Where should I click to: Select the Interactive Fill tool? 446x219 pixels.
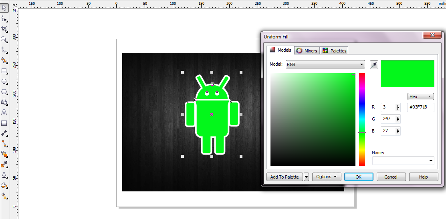point(4,195)
